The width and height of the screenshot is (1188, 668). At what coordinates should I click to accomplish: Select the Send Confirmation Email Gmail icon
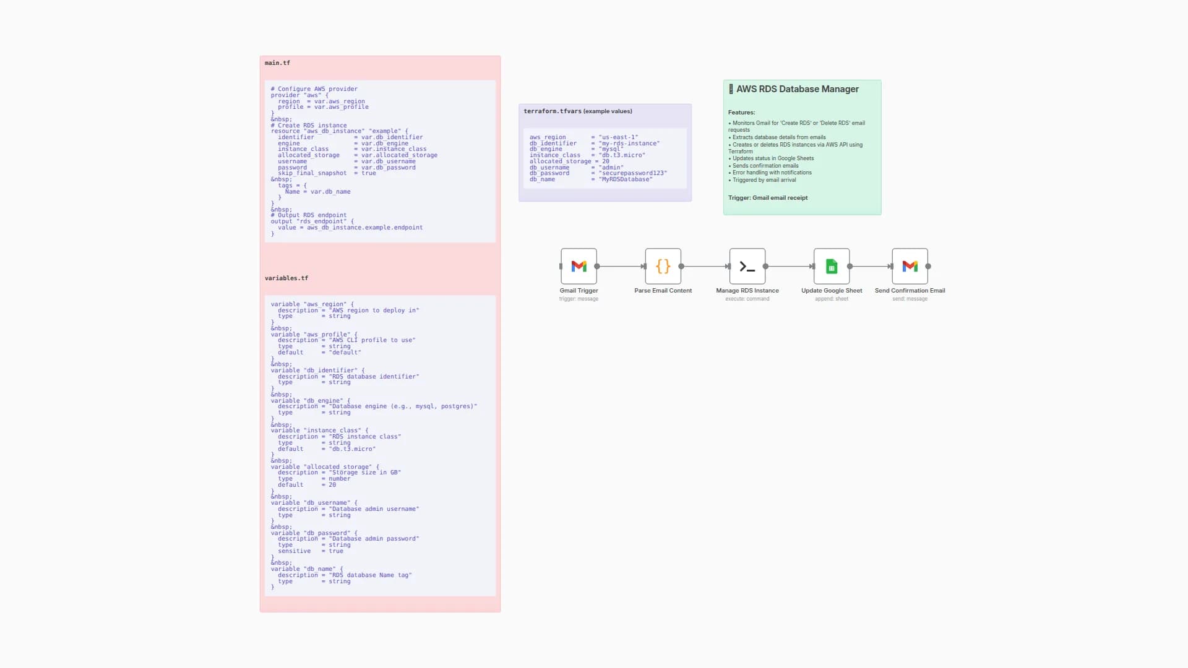pyautogui.click(x=910, y=266)
